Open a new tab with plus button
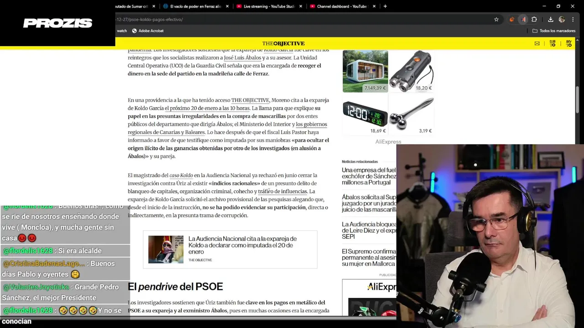This screenshot has height=328, width=584. point(385,6)
